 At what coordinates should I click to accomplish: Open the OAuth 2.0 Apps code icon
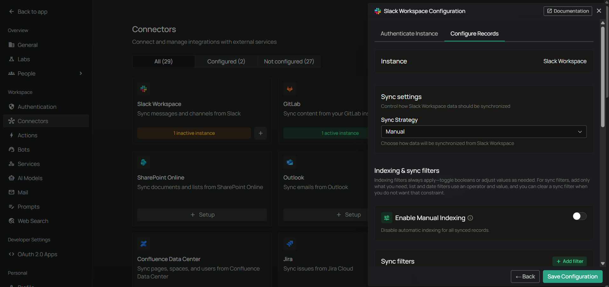tap(11, 254)
